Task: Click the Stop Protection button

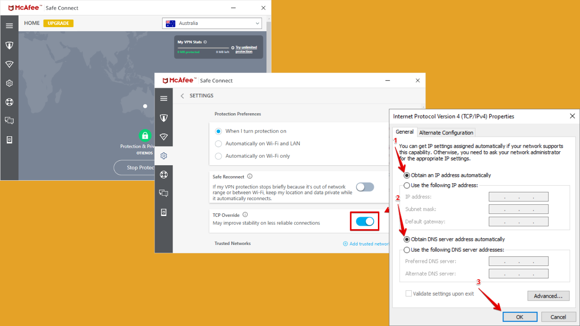Action: (134, 168)
